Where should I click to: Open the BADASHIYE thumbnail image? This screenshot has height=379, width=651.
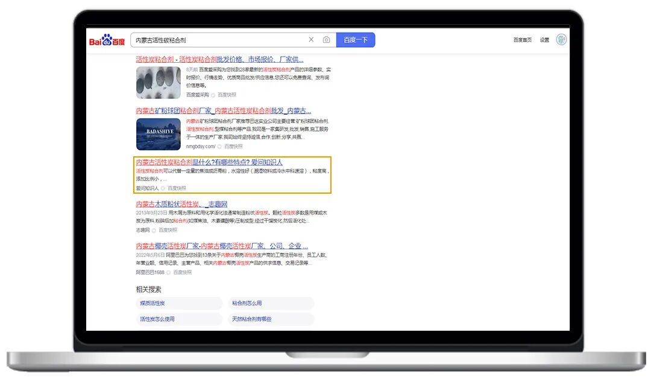point(158,134)
